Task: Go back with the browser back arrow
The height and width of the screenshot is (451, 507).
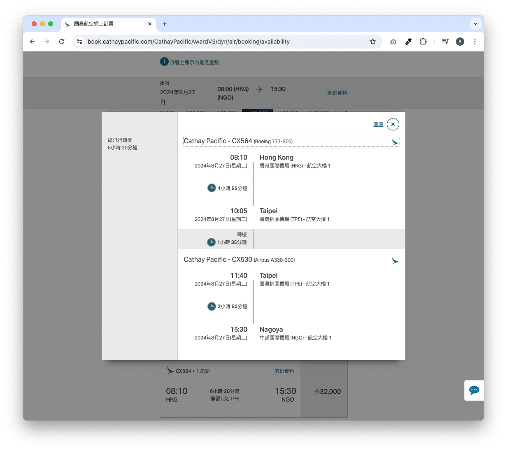Action: click(x=32, y=42)
